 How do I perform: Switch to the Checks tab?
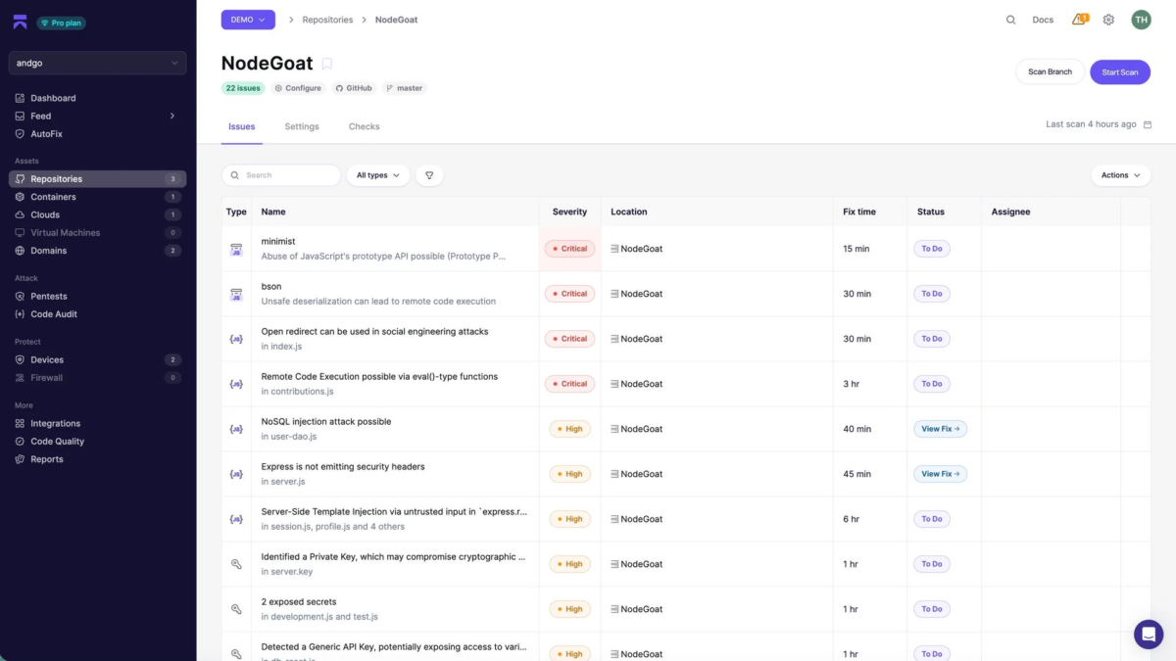point(365,126)
